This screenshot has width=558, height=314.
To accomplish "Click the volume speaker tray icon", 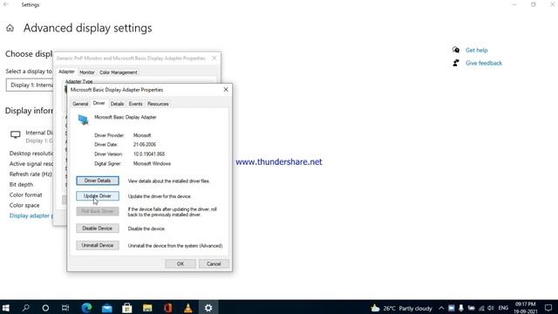I will (x=491, y=308).
